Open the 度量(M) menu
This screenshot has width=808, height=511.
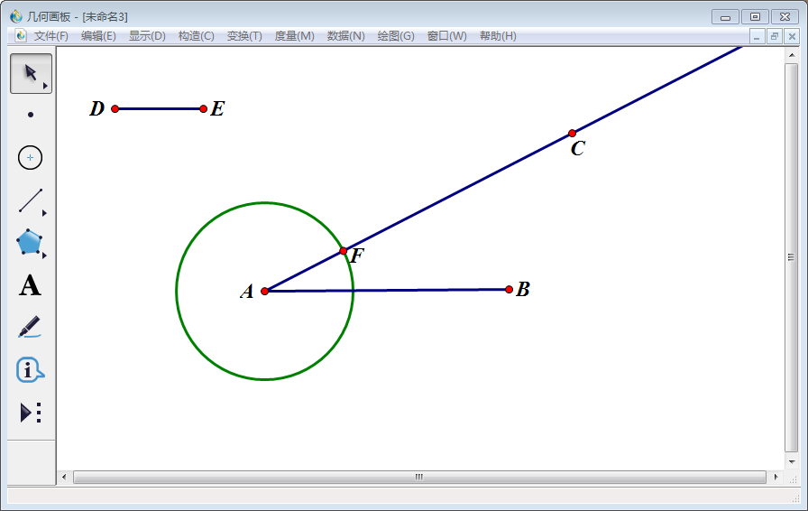click(294, 36)
